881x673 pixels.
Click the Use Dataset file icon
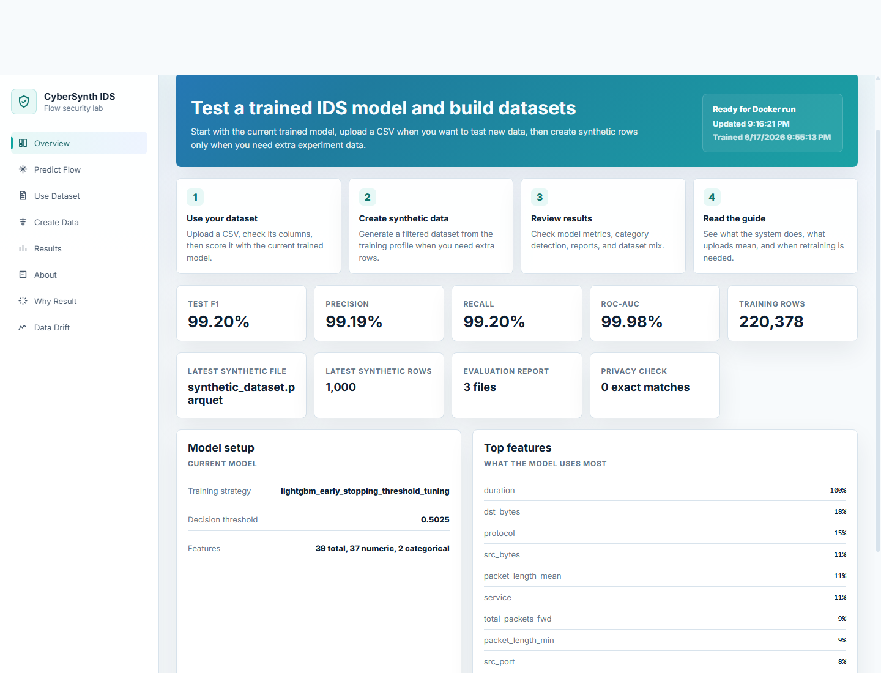[23, 196]
